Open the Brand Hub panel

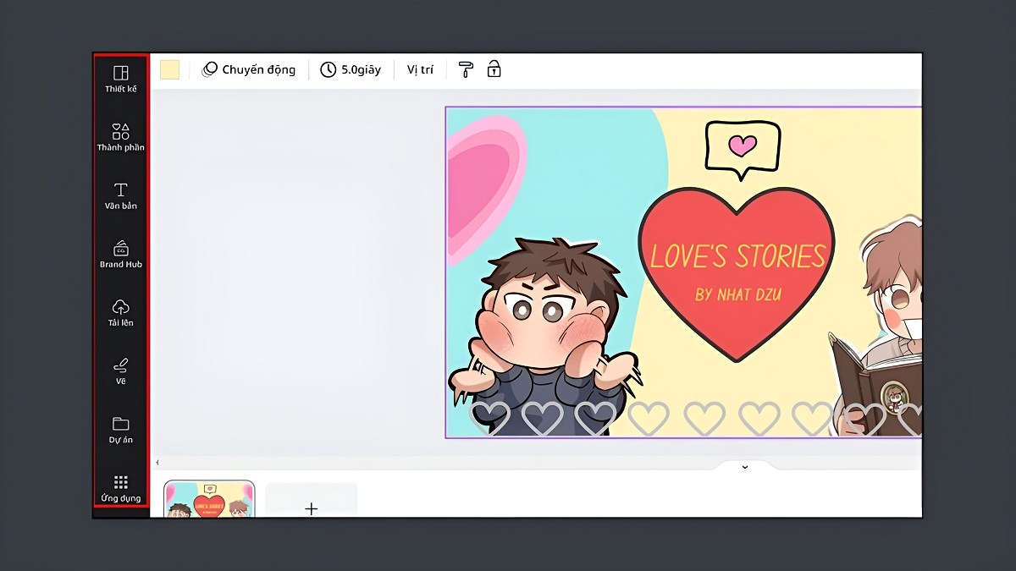click(121, 254)
